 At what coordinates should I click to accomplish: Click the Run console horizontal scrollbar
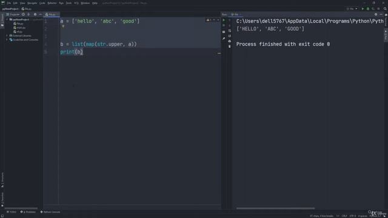click(275, 208)
